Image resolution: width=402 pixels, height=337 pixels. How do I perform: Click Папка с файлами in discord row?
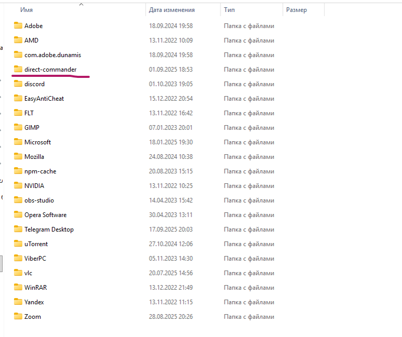pos(249,84)
